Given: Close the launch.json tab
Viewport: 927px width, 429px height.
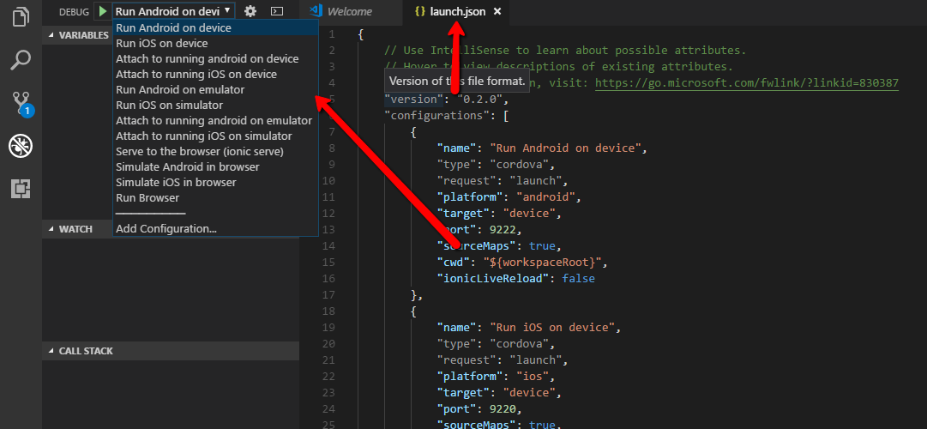Looking at the screenshot, I should [497, 11].
